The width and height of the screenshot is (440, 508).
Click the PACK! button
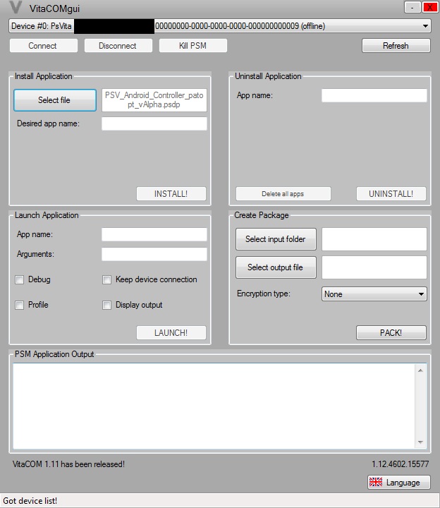391,333
